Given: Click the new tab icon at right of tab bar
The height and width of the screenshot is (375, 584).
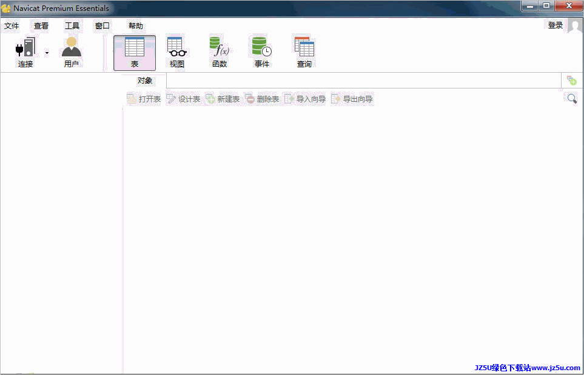Looking at the screenshot, I should (x=572, y=81).
